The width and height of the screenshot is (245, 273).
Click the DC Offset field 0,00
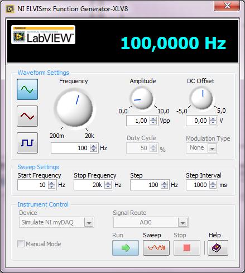tap(198, 121)
